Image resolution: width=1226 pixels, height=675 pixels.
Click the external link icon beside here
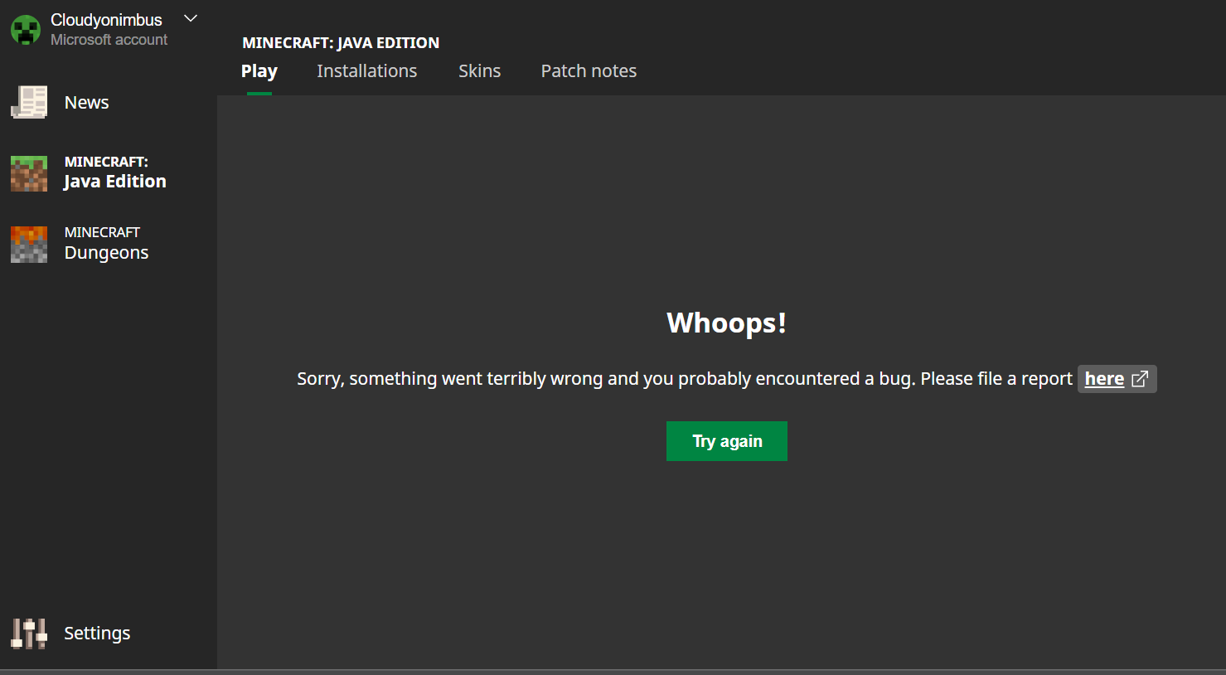click(x=1140, y=379)
